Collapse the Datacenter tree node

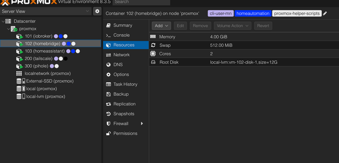pos(3,21)
